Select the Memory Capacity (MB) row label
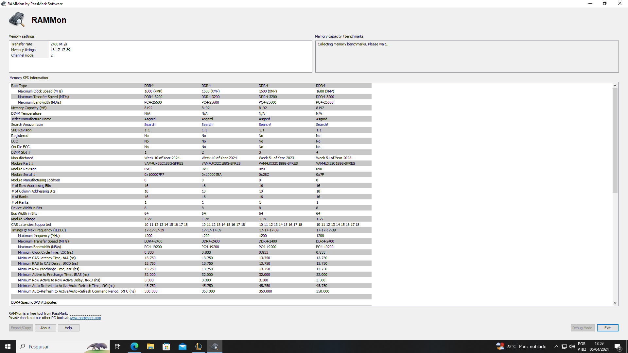The width and height of the screenshot is (628, 353). [x=29, y=108]
